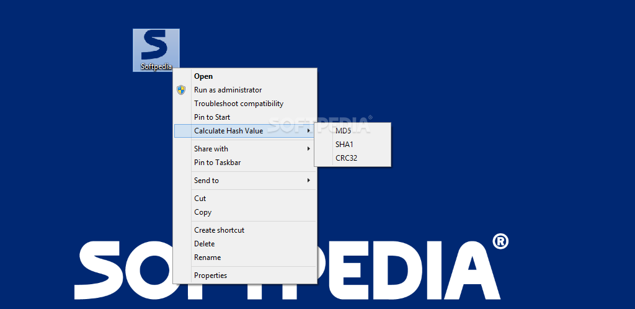Choose Troubleshoot compatibility
The image size is (635, 309).
pyautogui.click(x=245, y=104)
